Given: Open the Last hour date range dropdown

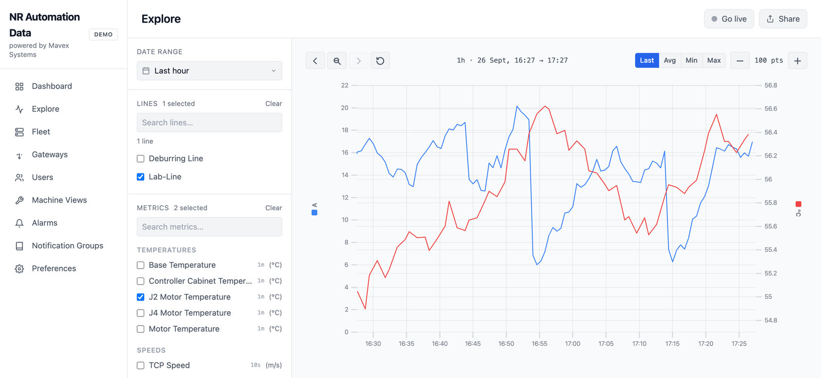Looking at the screenshot, I should [209, 71].
